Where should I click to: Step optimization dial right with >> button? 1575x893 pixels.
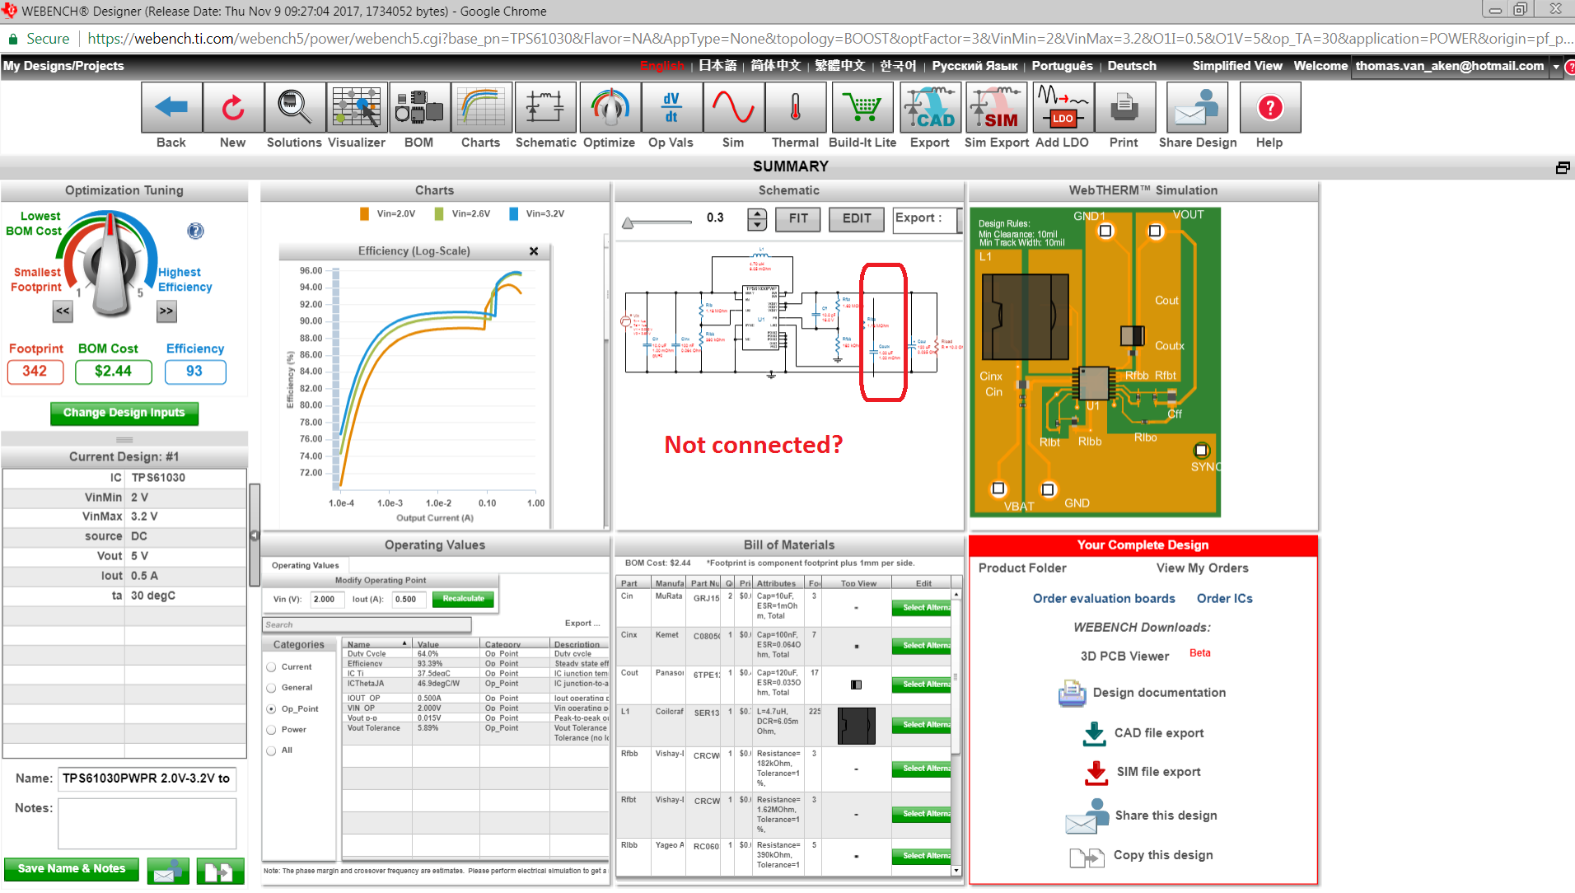point(166,311)
